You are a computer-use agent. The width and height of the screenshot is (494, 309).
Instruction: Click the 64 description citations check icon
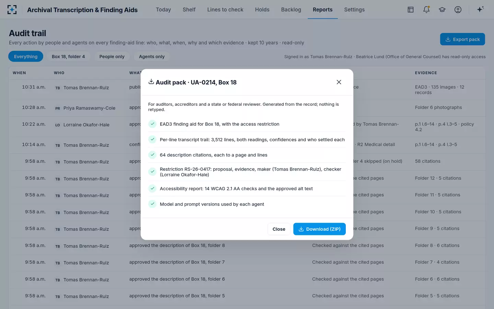pos(152,155)
